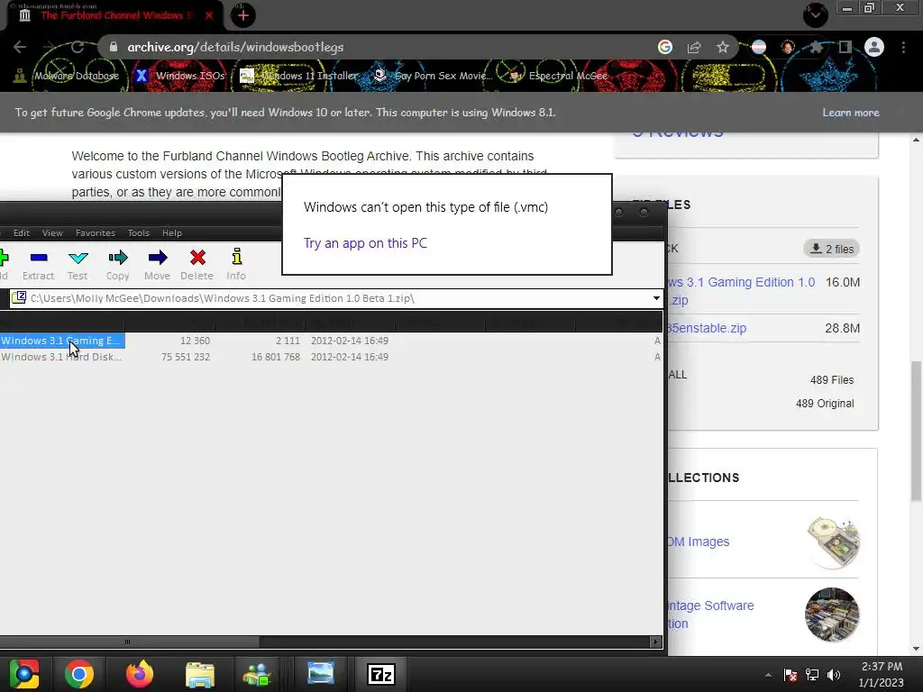Screen dimensions: 923x692
Task: Switch to 7-Zip taskbar button
Action: coord(381,674)
